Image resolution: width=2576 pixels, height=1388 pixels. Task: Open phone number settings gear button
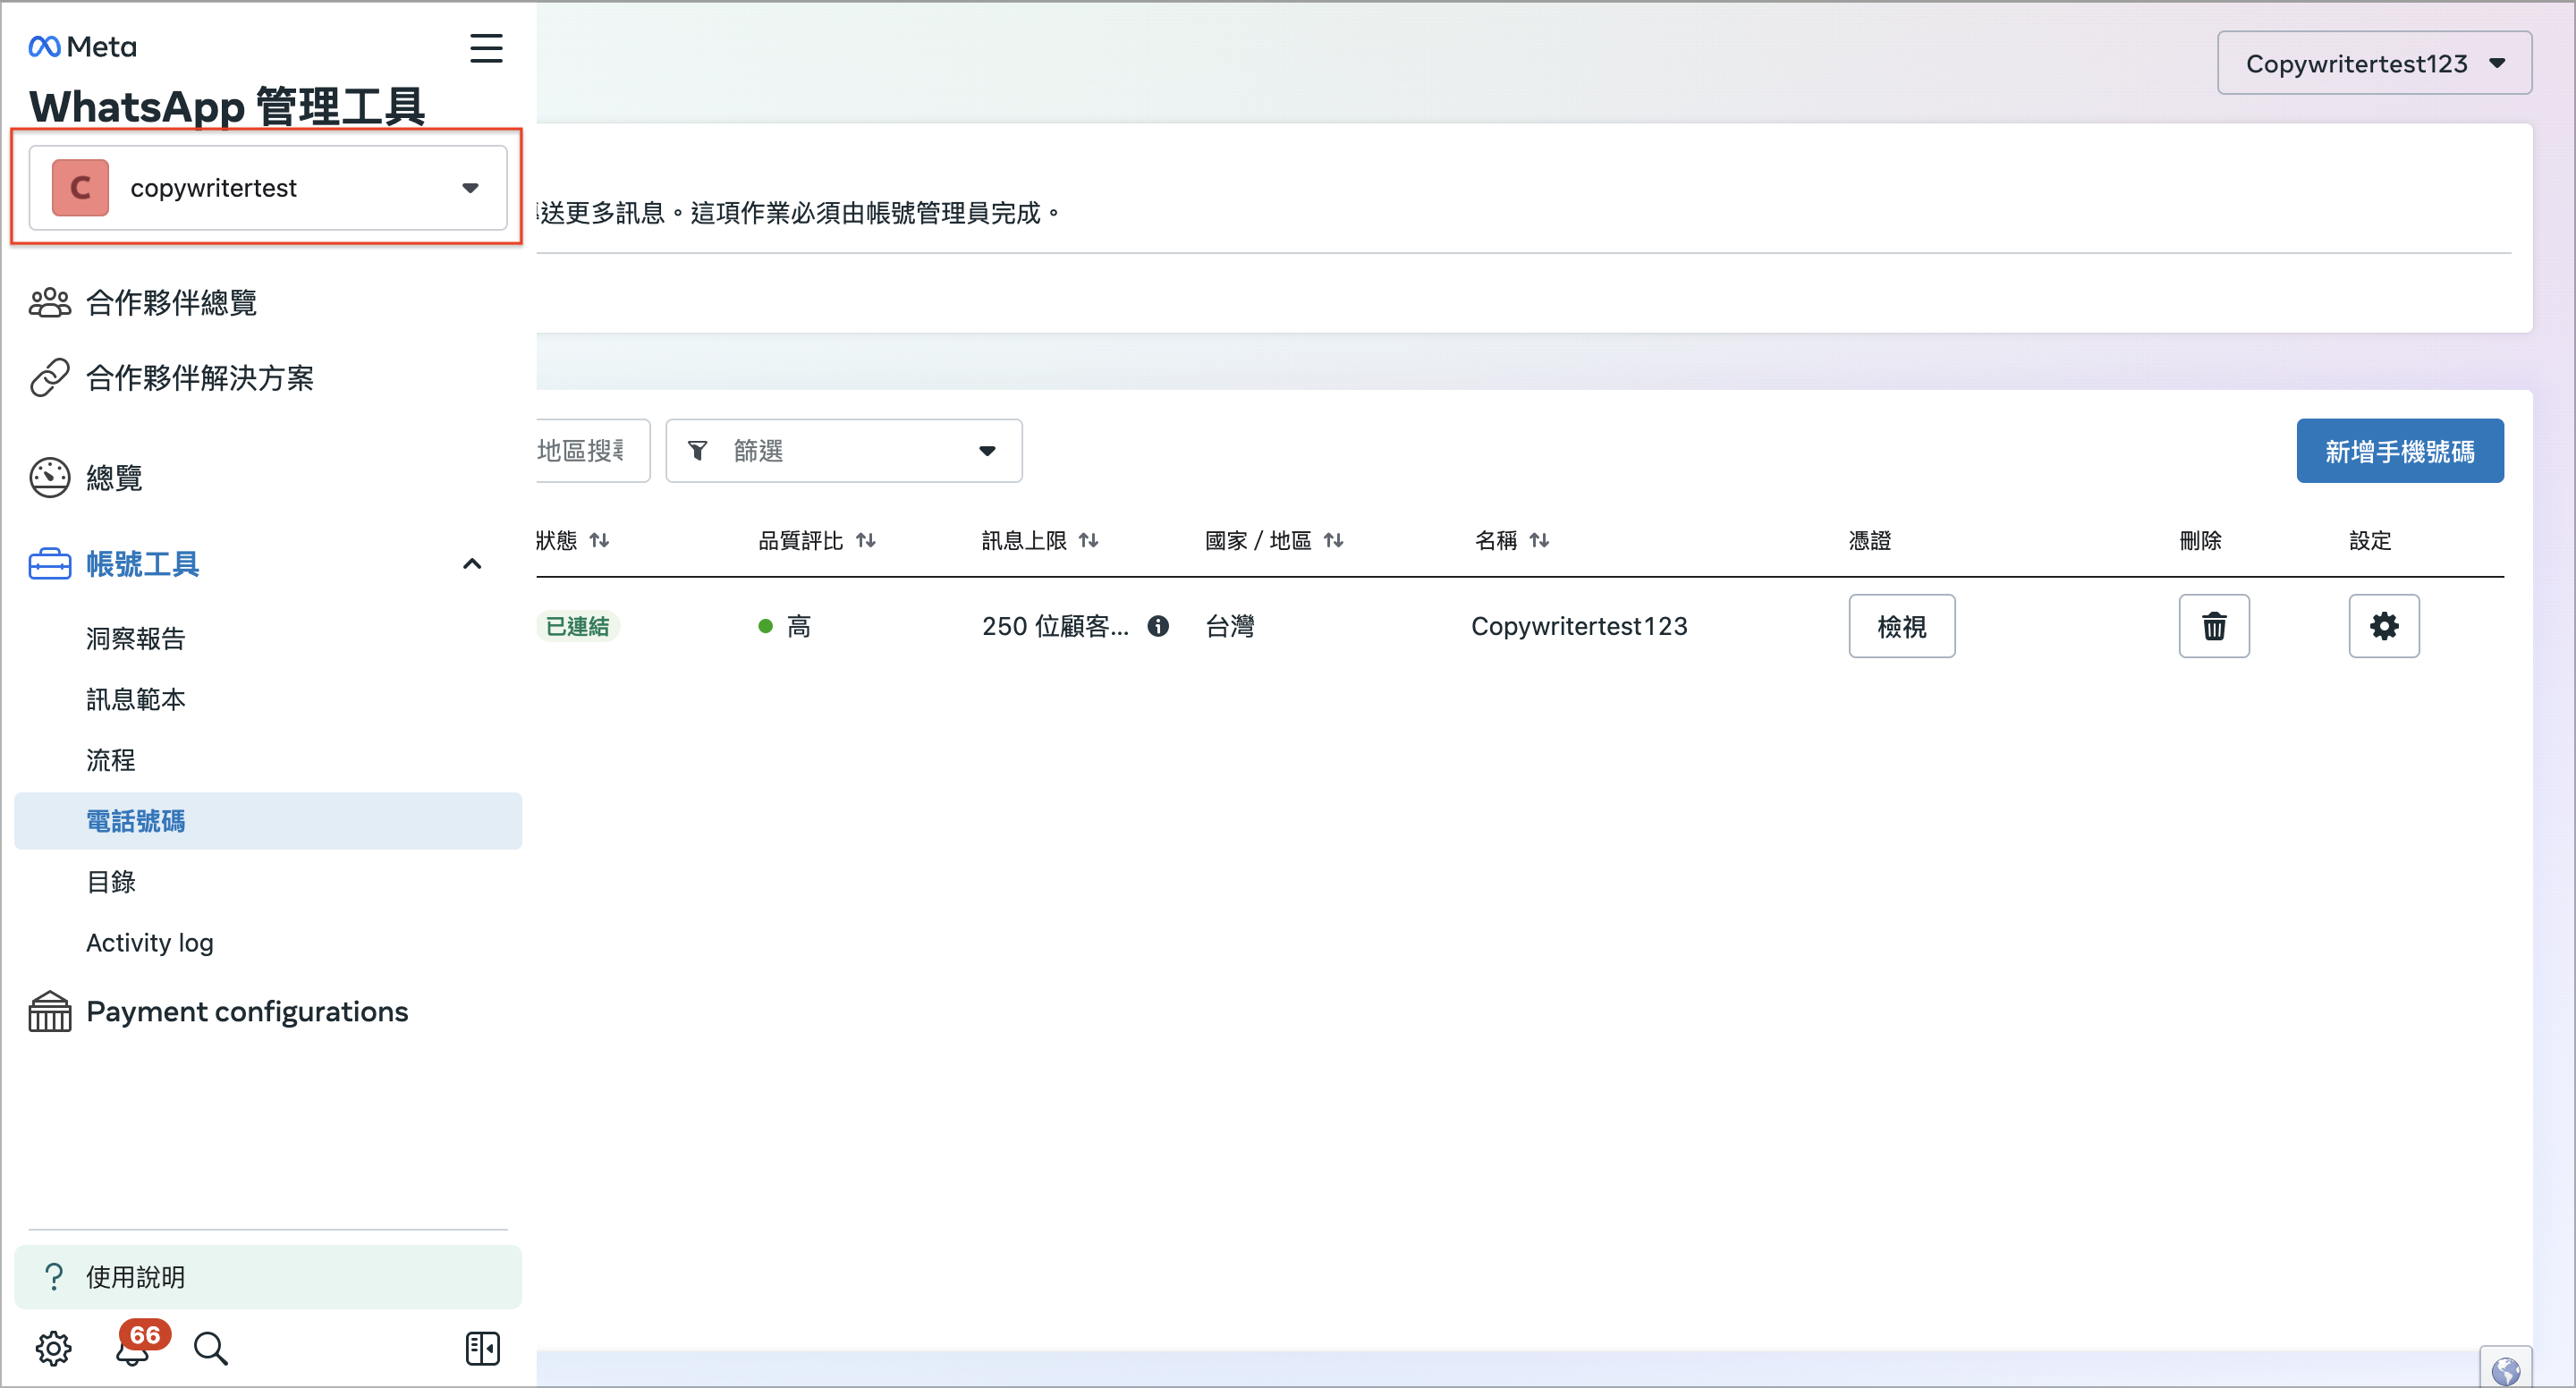[2385, 627]
